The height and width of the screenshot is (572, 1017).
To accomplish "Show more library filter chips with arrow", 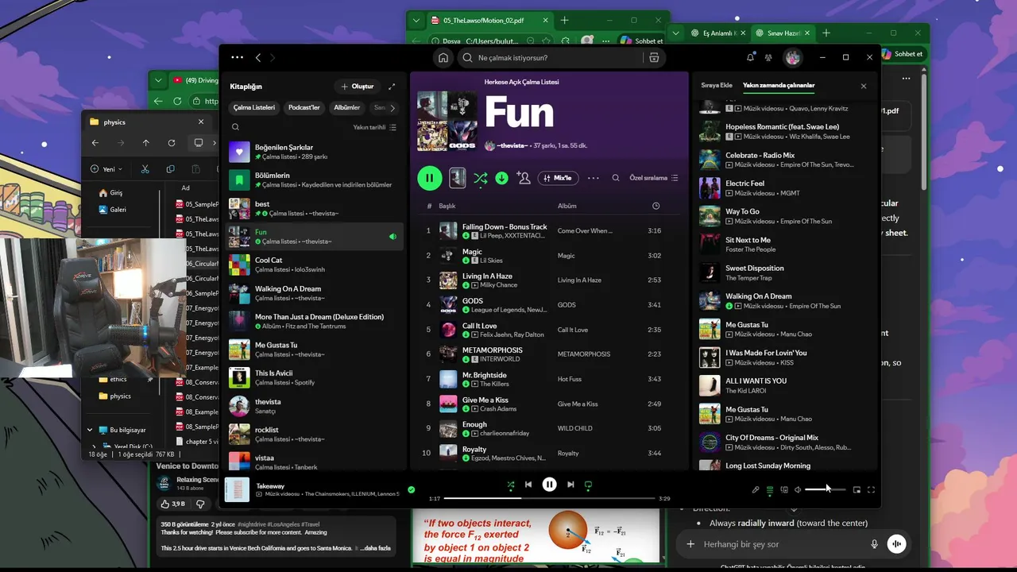I will [392, 108].
